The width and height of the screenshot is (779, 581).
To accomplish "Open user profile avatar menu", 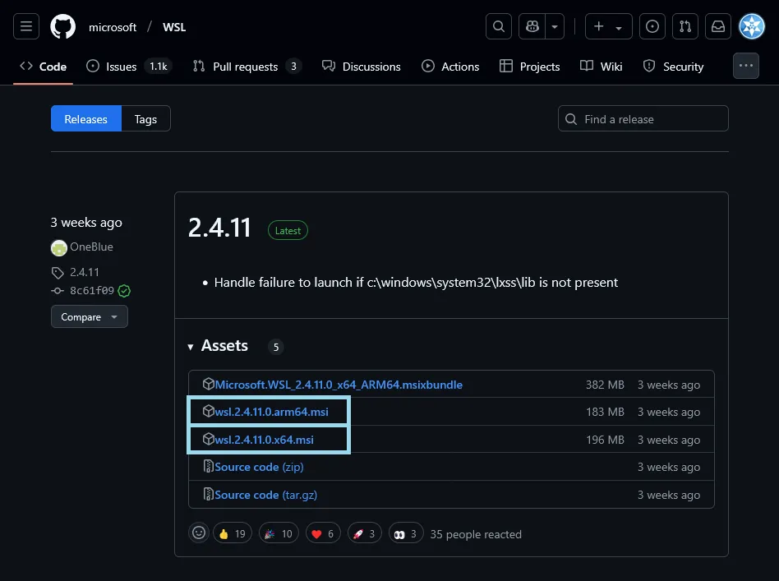I will click(752, 26).
